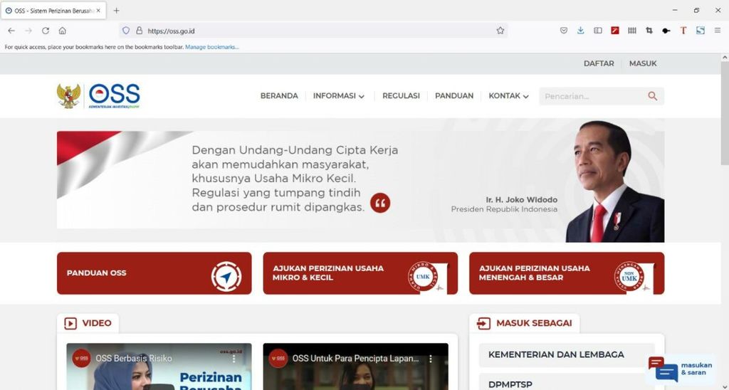Click the NON UMK round badge icon

(x=629, y=278)
